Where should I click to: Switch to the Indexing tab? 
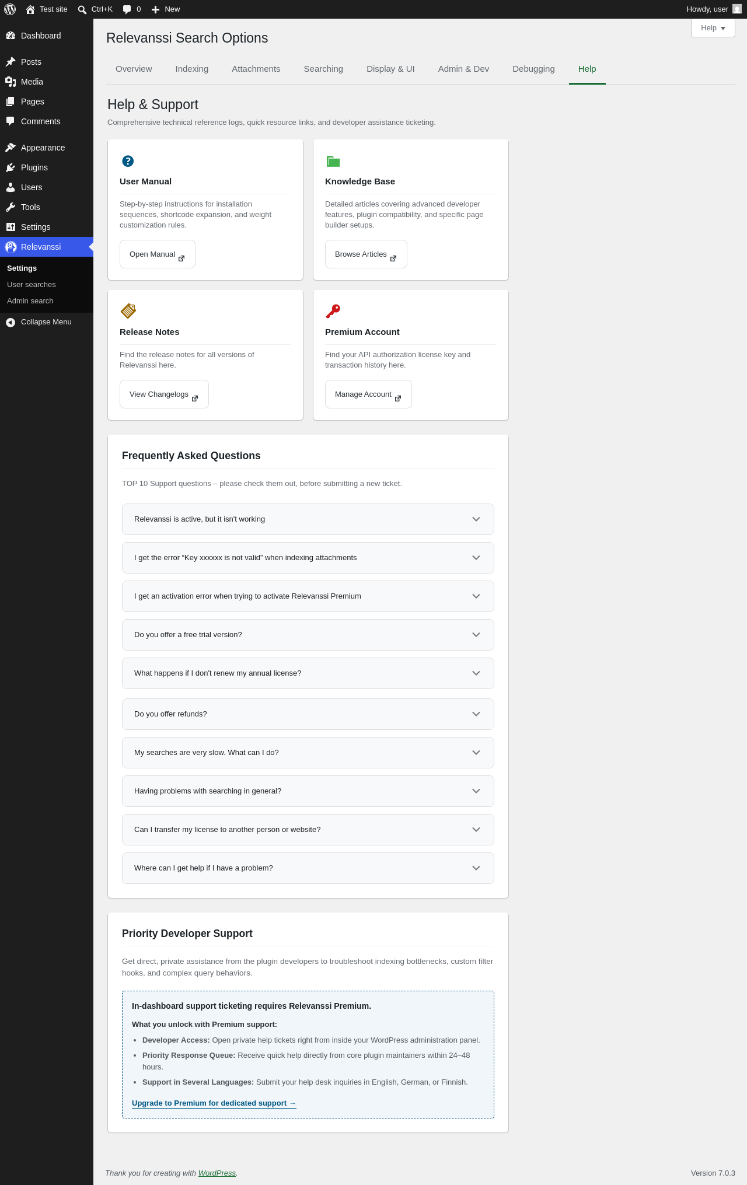tap(192, 69)
